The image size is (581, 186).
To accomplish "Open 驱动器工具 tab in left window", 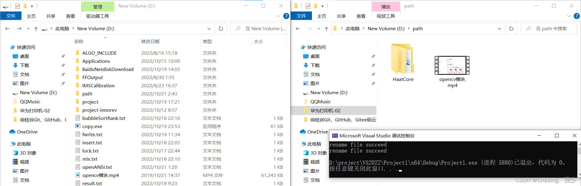I will (97, 16).
